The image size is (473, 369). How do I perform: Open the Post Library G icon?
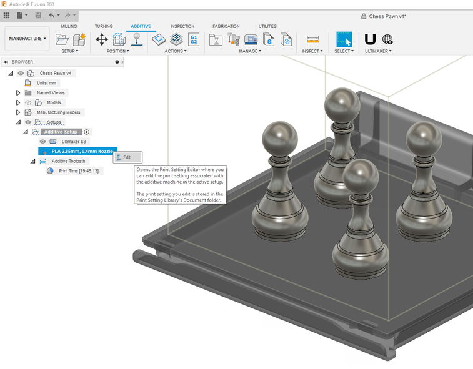click(x=269, y=39)
